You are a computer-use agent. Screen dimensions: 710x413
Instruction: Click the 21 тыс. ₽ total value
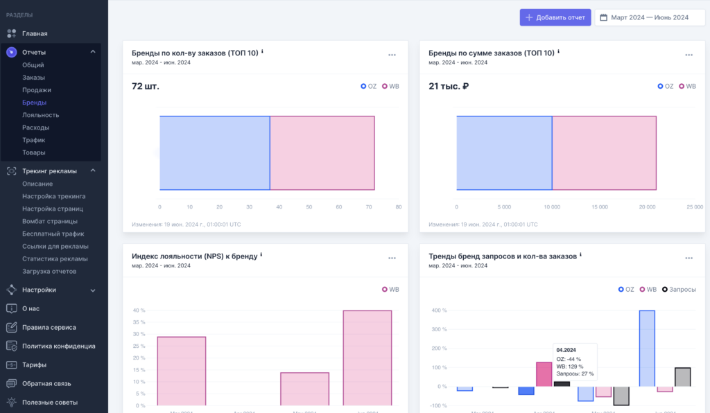coord(449,86)
